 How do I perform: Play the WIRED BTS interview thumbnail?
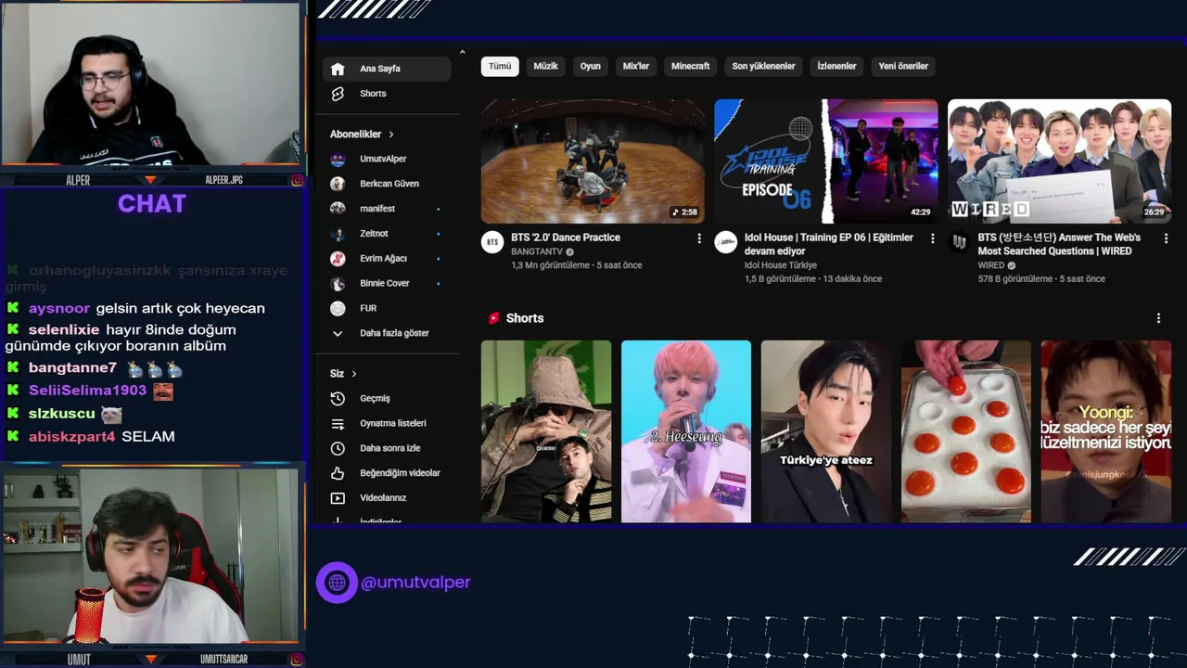1059,161
